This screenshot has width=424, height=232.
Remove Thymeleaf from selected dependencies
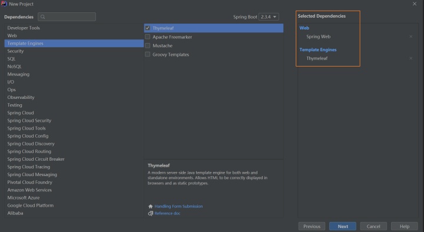(x=411, y=58)
